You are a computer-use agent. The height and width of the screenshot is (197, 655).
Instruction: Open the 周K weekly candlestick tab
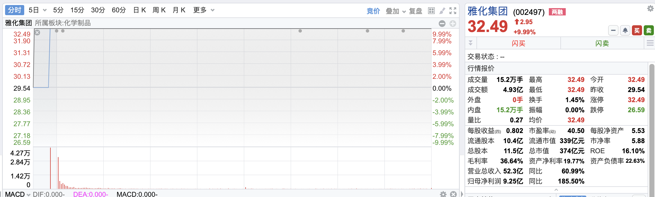[159, 10]
